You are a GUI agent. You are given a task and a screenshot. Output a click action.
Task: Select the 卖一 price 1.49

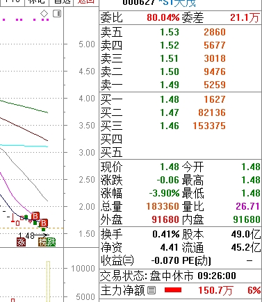coord(170,85)
